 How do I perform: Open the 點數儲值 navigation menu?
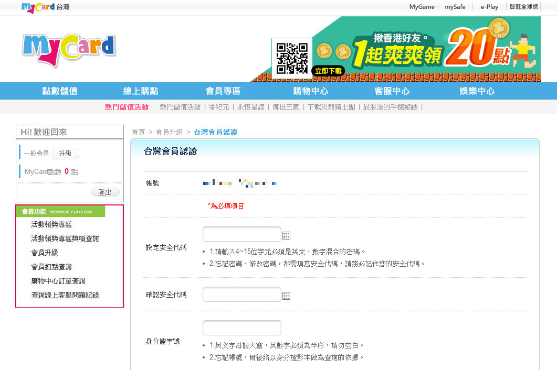tap(60, 91)
